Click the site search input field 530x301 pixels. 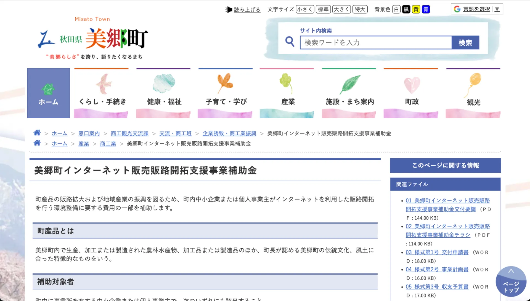pyautogui.click(x=376, y=42)
